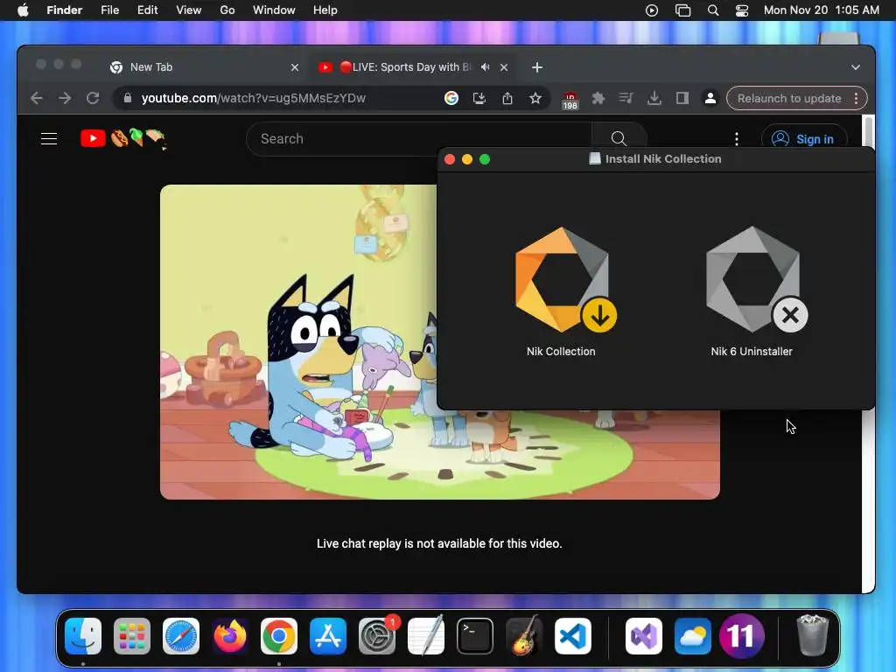Open Control Center in menu bar

pyautogui.click(x=742, y=10)
